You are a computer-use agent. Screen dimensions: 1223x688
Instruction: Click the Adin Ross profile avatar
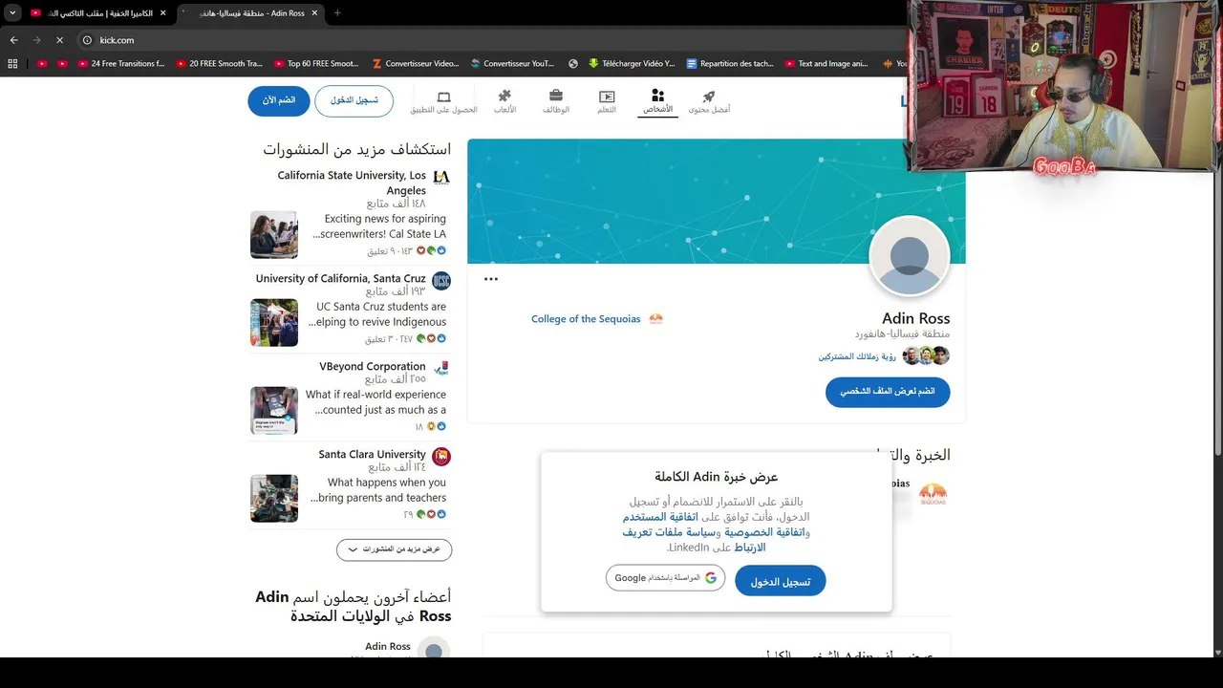pos(910,256)
